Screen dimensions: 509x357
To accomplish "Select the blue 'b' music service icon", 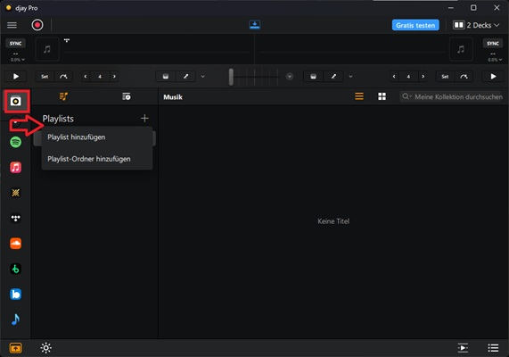I will (x=15, y=295).
